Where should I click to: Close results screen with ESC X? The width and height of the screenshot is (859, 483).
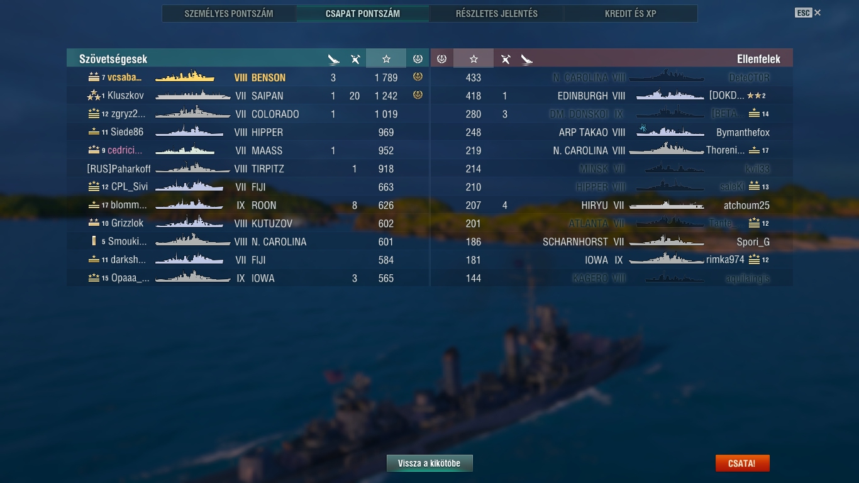[808, 13]
